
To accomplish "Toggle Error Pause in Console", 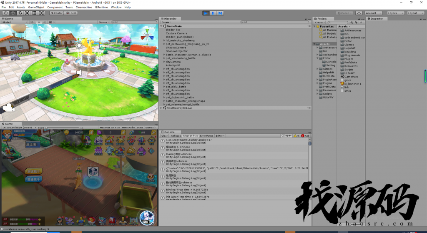I will (x=207, y=135).
